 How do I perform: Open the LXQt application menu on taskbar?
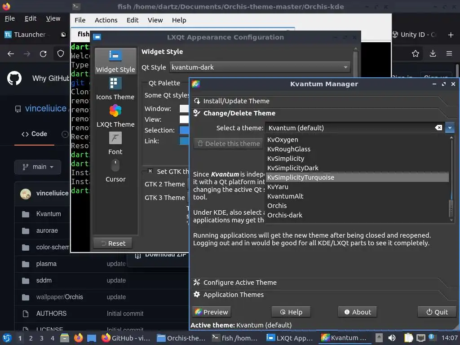[7, 338]
